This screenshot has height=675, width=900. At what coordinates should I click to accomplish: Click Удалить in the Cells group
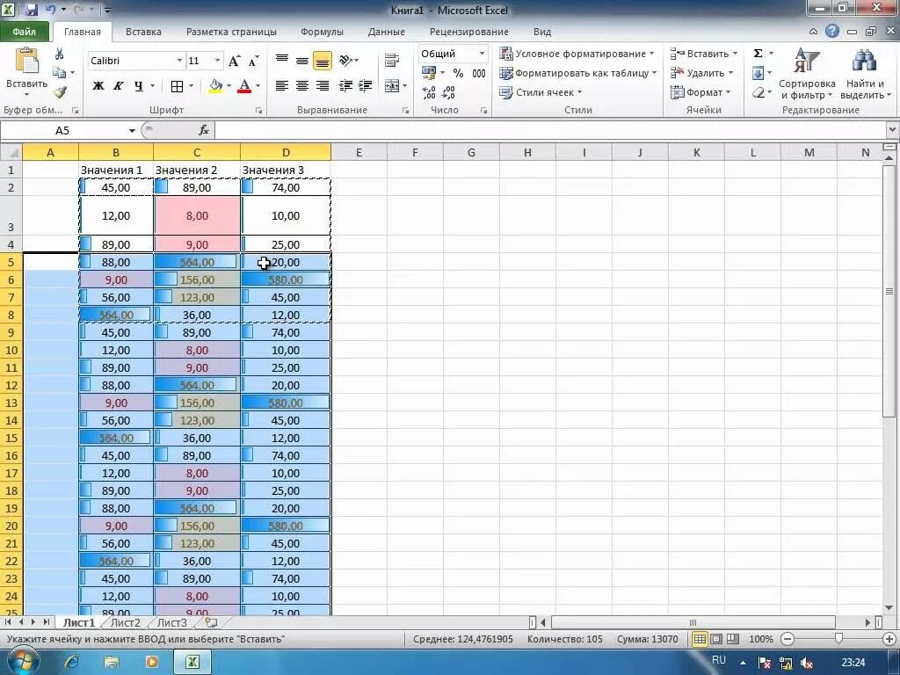pos(702,73)
